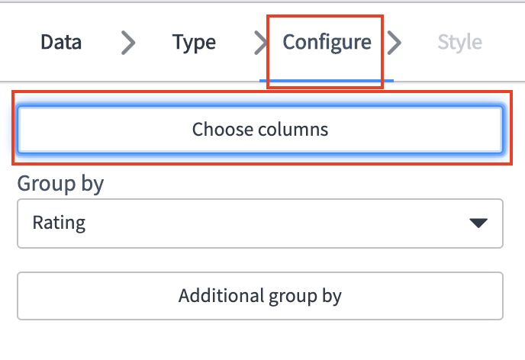525x360 pixels.
Task: Click the chevron arrow after Type
Action: click(260, 43)
